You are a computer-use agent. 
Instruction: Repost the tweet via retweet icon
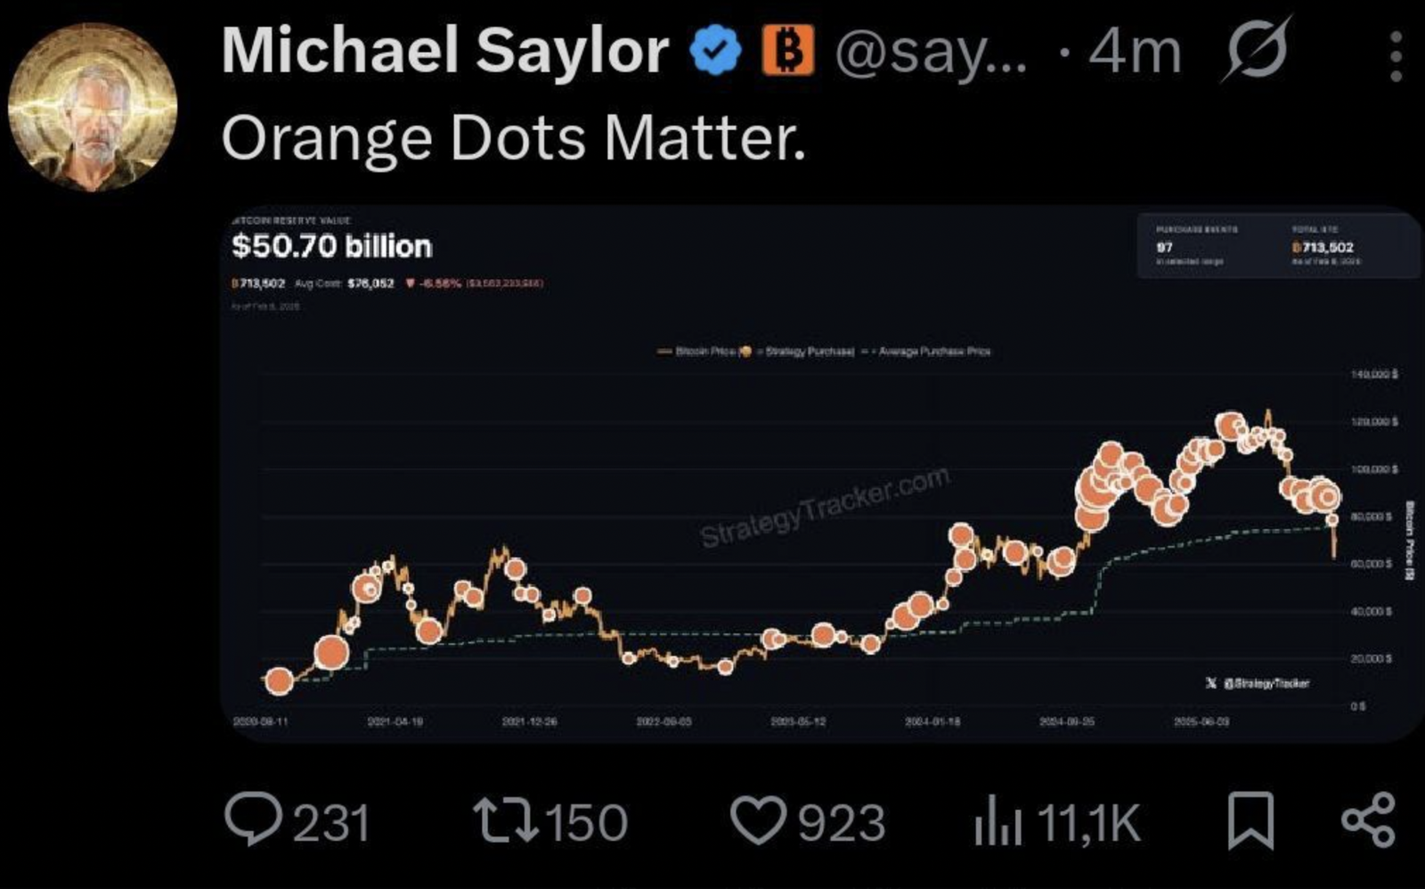504,820
